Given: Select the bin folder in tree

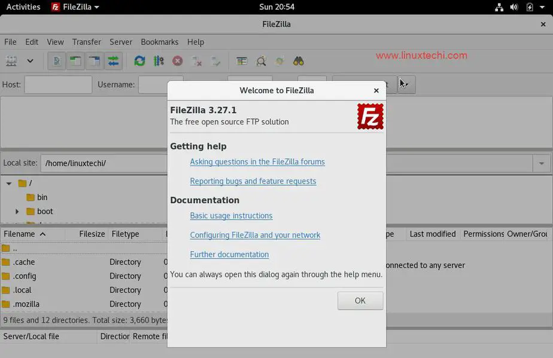Looking at the screenshot, I should [x=42, y=197].
